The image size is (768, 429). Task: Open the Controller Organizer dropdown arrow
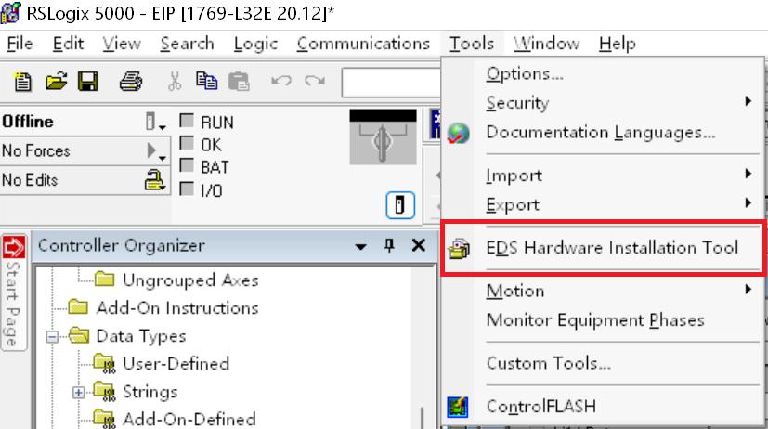click(x=361, y=246)
